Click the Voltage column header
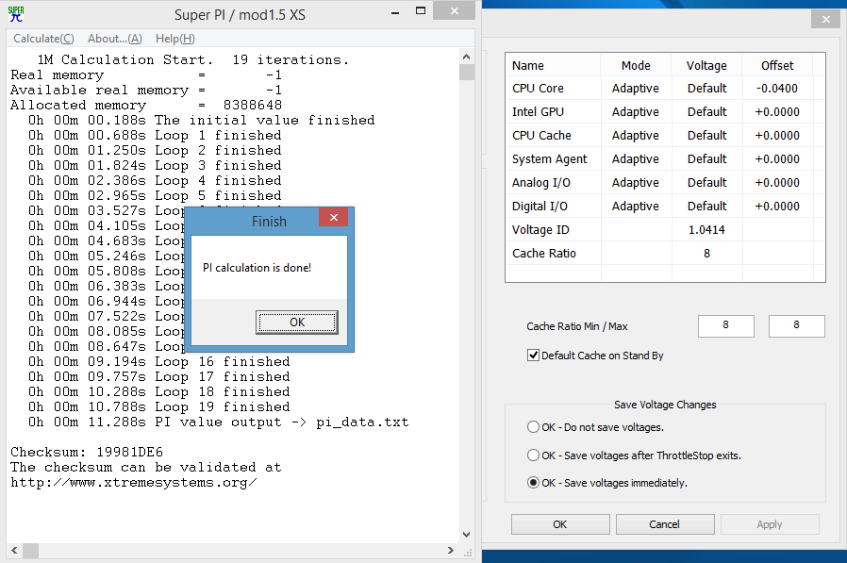Screen dimensions: 847x563 point(706,65)
